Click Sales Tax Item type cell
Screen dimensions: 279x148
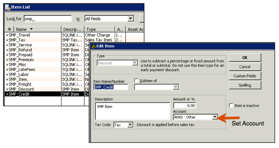pos(99,40)
